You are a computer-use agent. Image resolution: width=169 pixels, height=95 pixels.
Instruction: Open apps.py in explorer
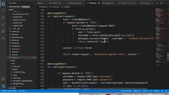coord(15,34)
